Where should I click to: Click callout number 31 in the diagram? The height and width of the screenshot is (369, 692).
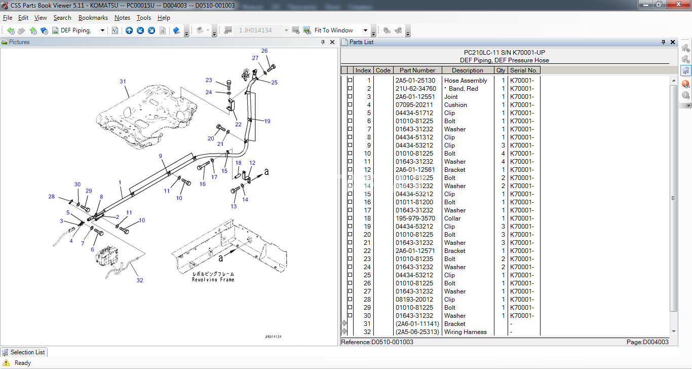click(x=123, y=82)
